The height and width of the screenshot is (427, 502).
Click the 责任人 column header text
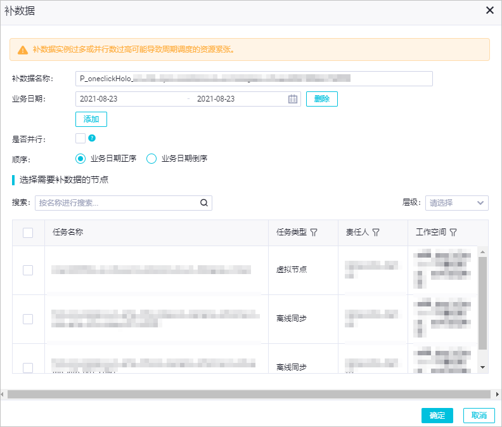pyautogui.click(x=357, y=232)
